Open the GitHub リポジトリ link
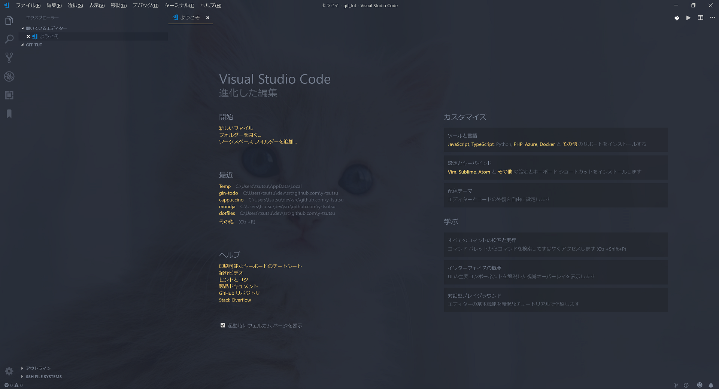The height and width of the screenshot is (389, 719). (x=239, y=293)
